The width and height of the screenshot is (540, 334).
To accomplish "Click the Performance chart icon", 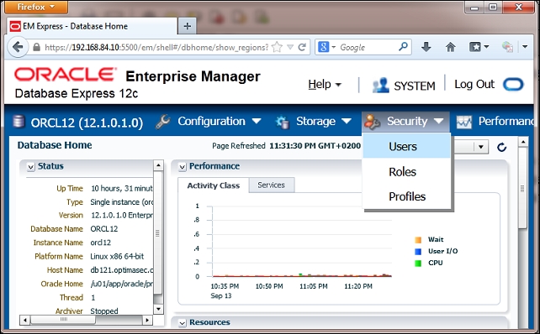I will [x=464, y=122].
